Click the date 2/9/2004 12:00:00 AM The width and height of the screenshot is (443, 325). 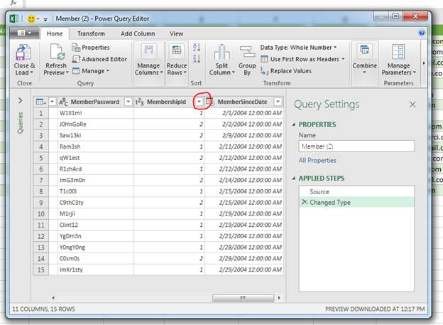244,135
